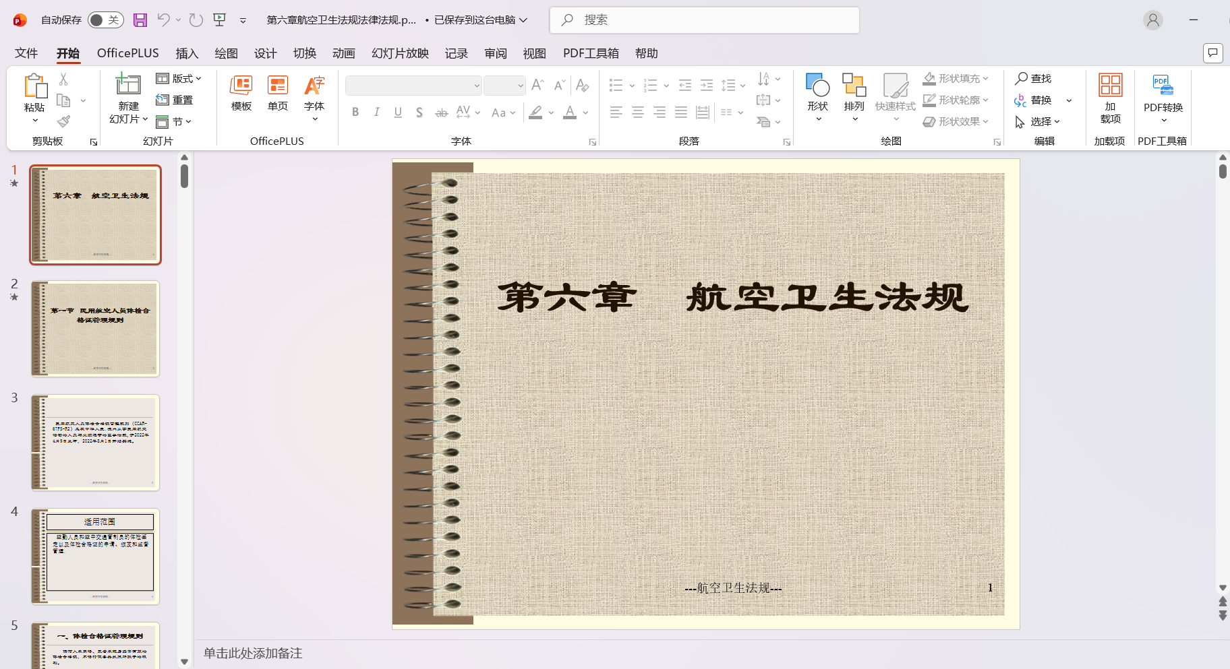The image size is (1230, 669).
Task: Toggle Italic formatting
Action: (377, 113)
